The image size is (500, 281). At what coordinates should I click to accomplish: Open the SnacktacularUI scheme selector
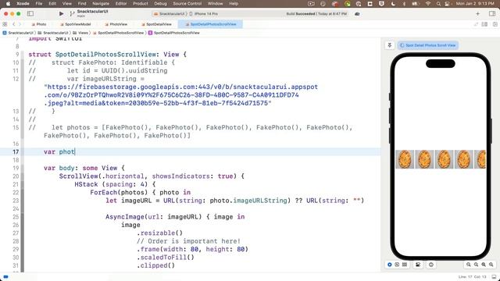169,14
